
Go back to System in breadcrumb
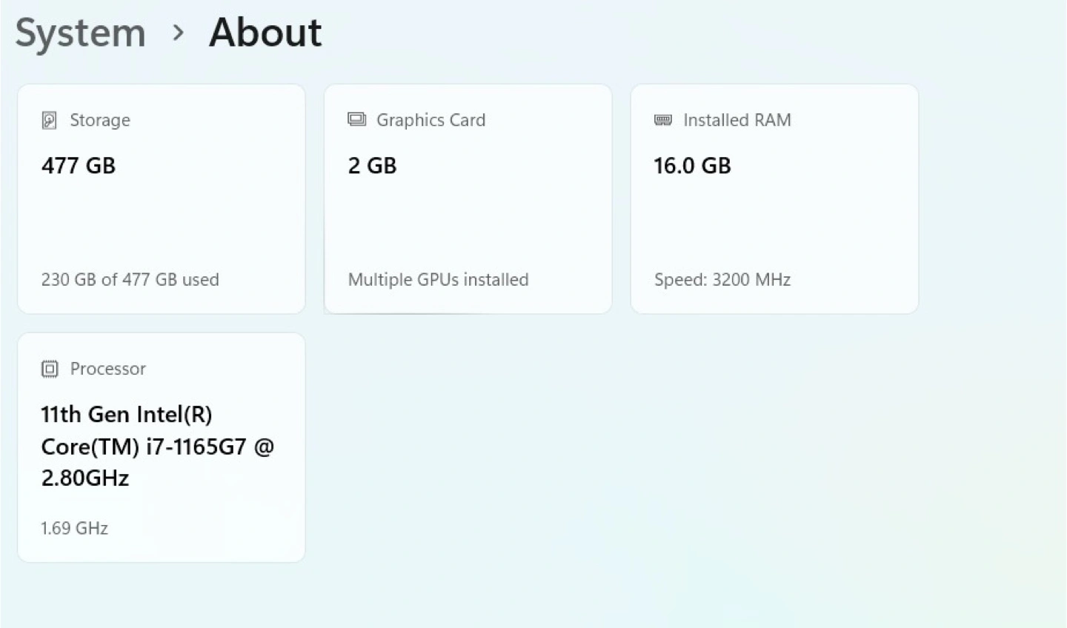tap(81, 33)
